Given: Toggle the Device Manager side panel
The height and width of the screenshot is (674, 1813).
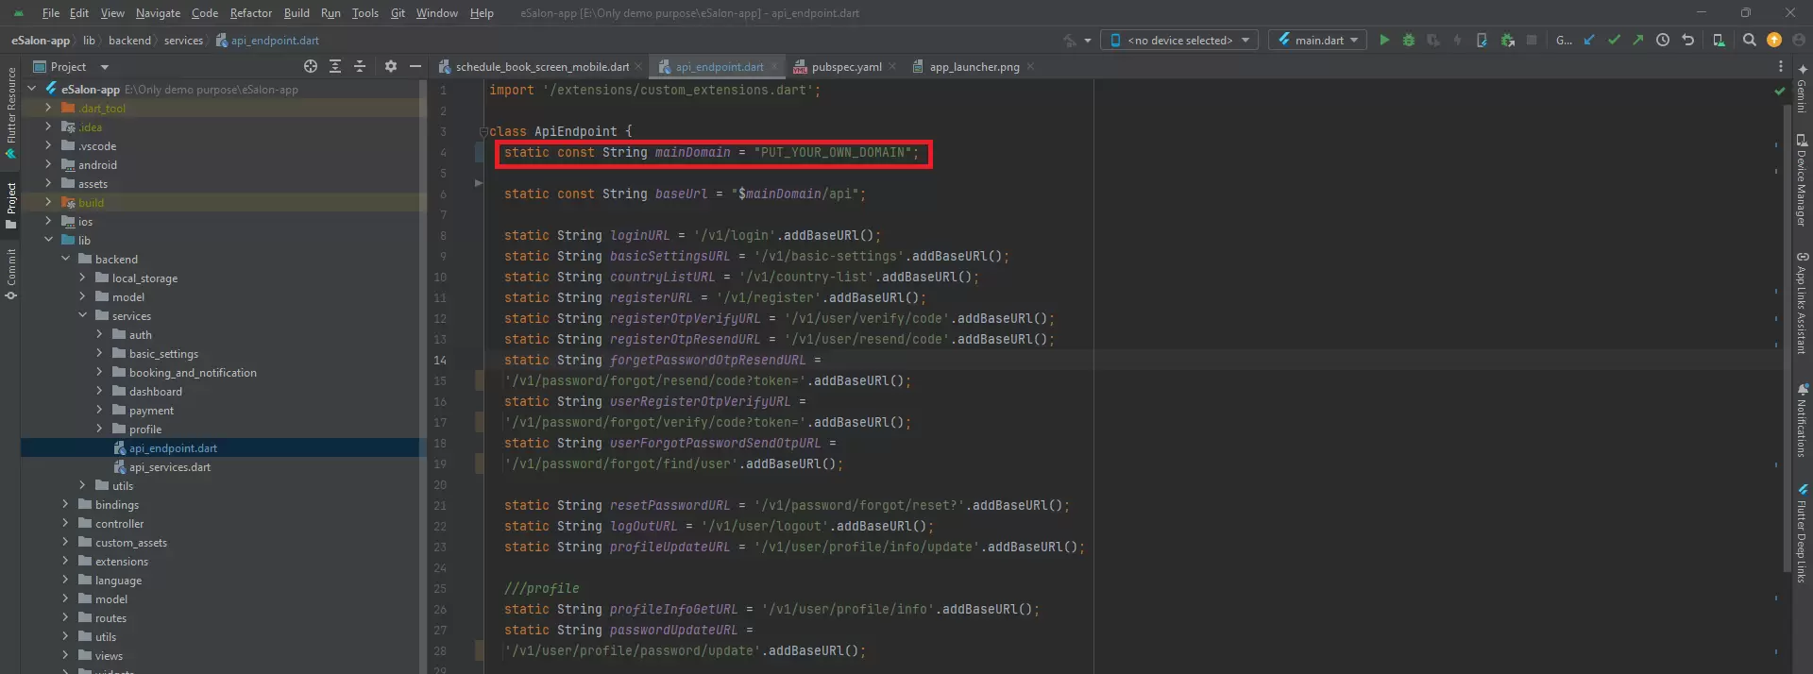Looking at the screenshot, I should [1802, 180].
